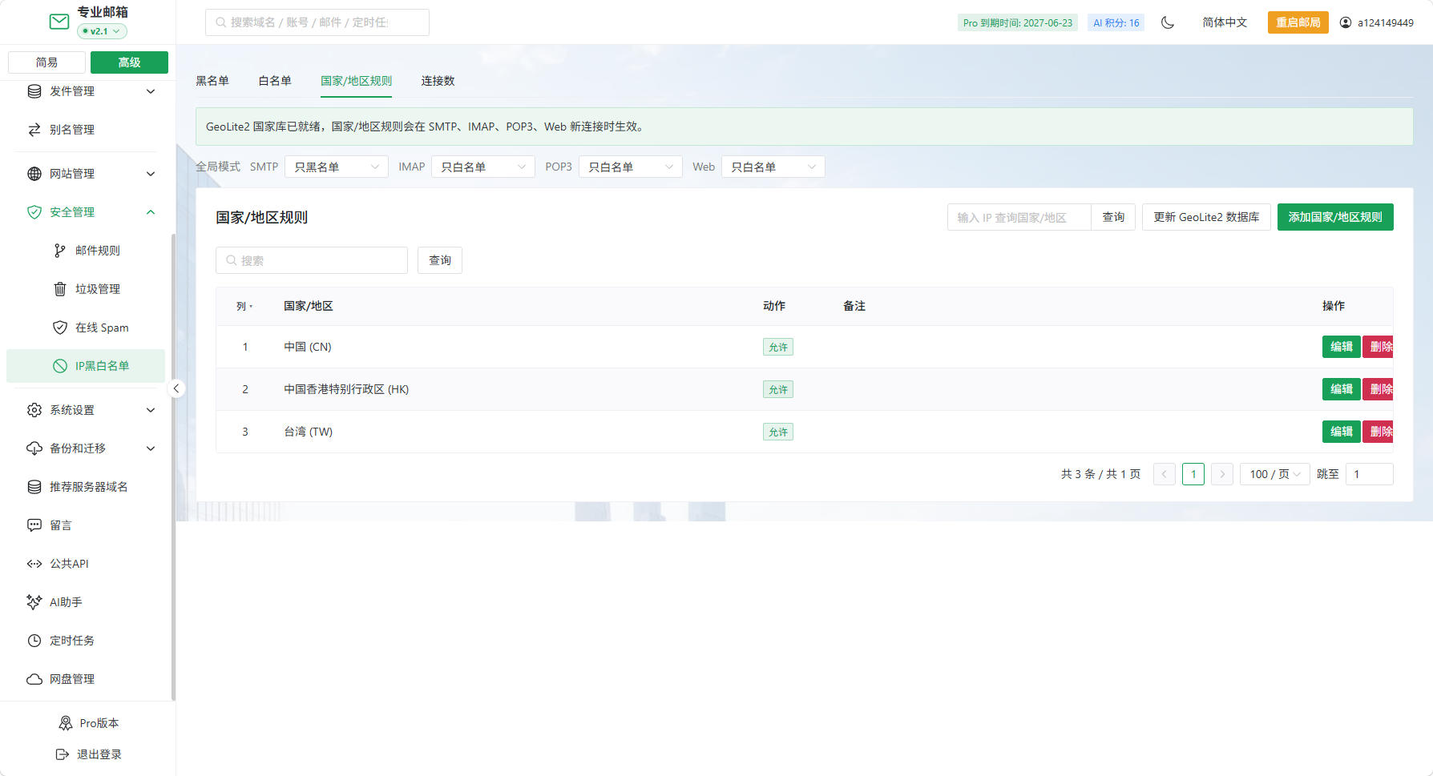The height and width of the screenshot is (776, 1433).
Task: Focus the rules 搜索 field
Action: pyautogui.click(x=312, y=260)
